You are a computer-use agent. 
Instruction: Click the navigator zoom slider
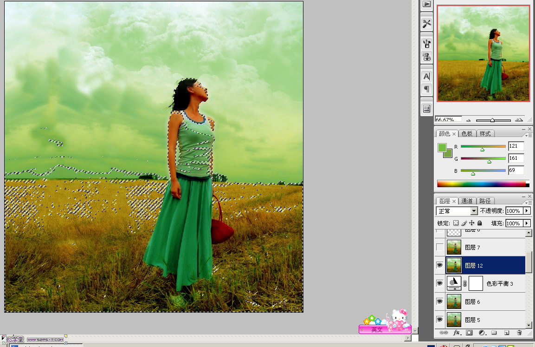tap(493, 120)
